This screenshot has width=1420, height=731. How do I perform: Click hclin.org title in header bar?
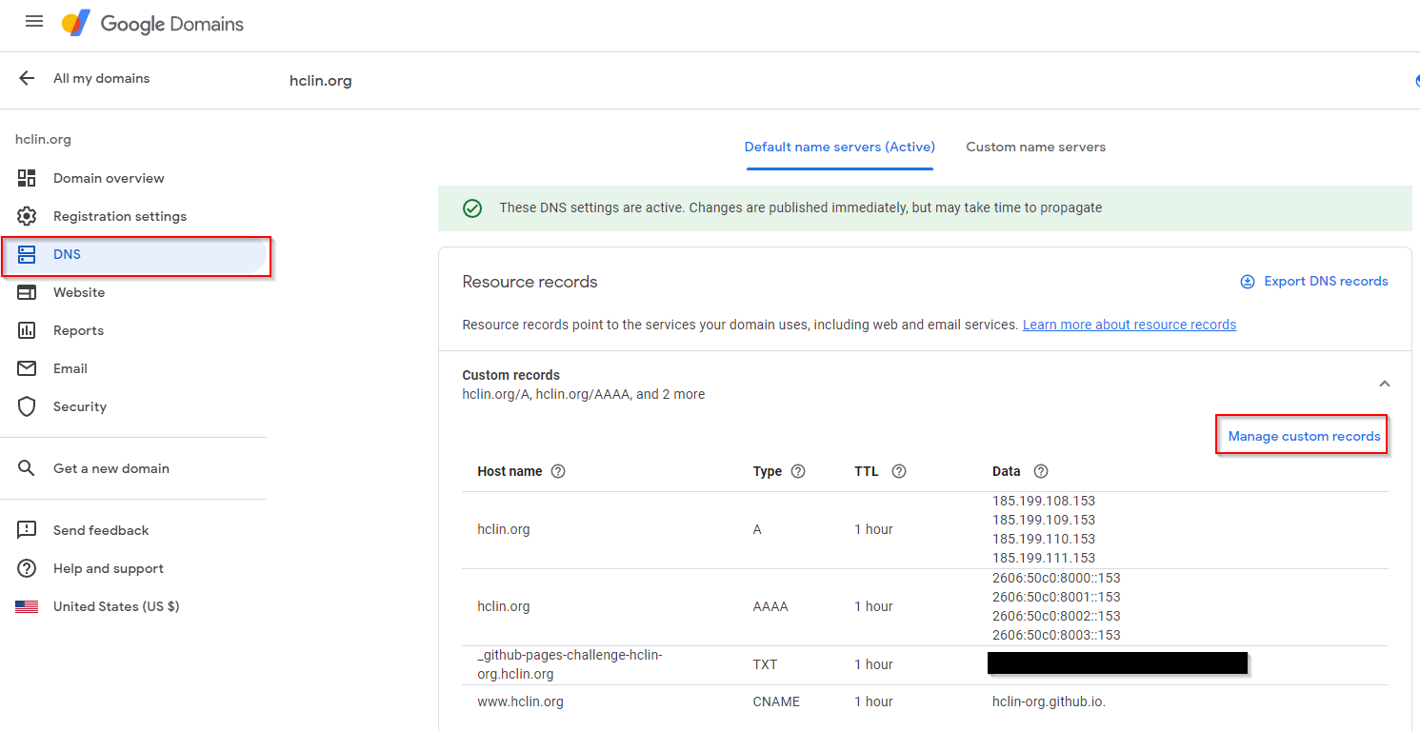(321, 81)
